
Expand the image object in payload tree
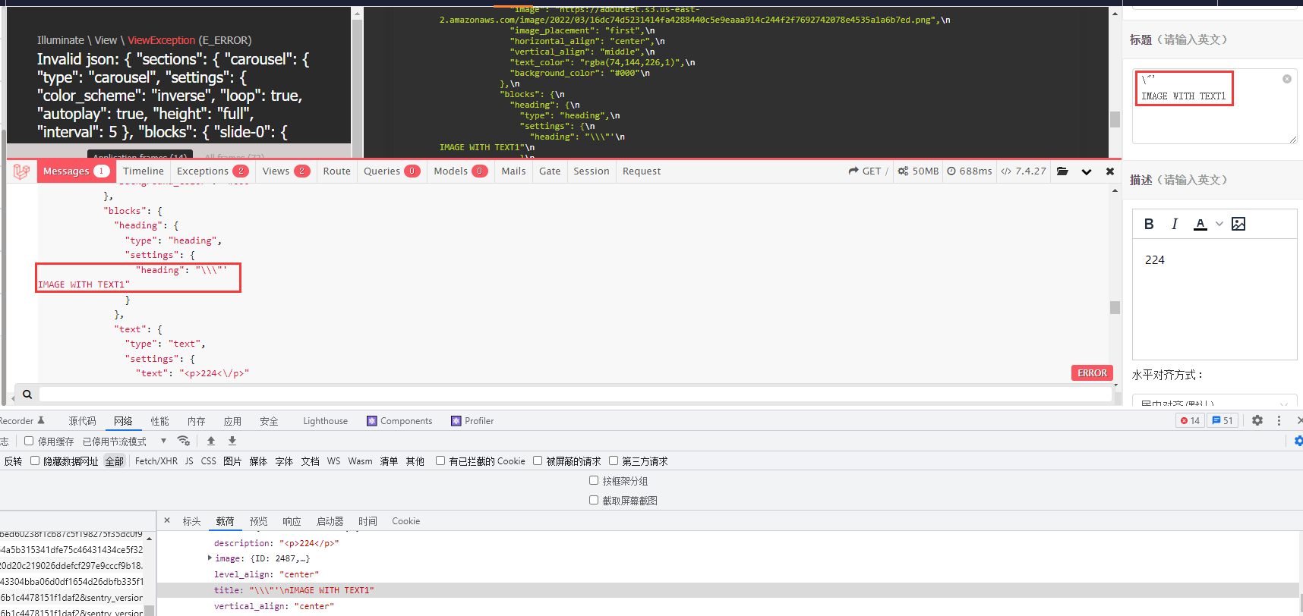pos(210,558)
